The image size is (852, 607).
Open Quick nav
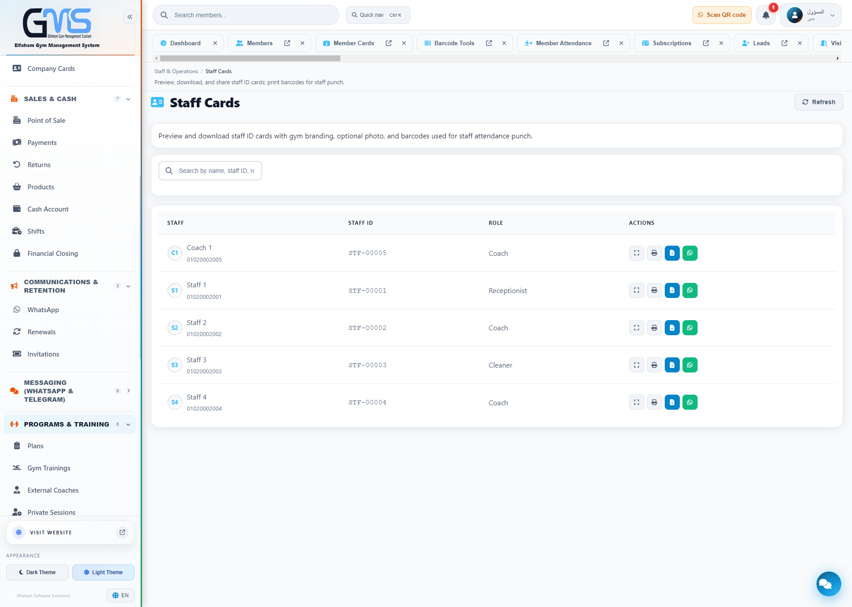378,15
